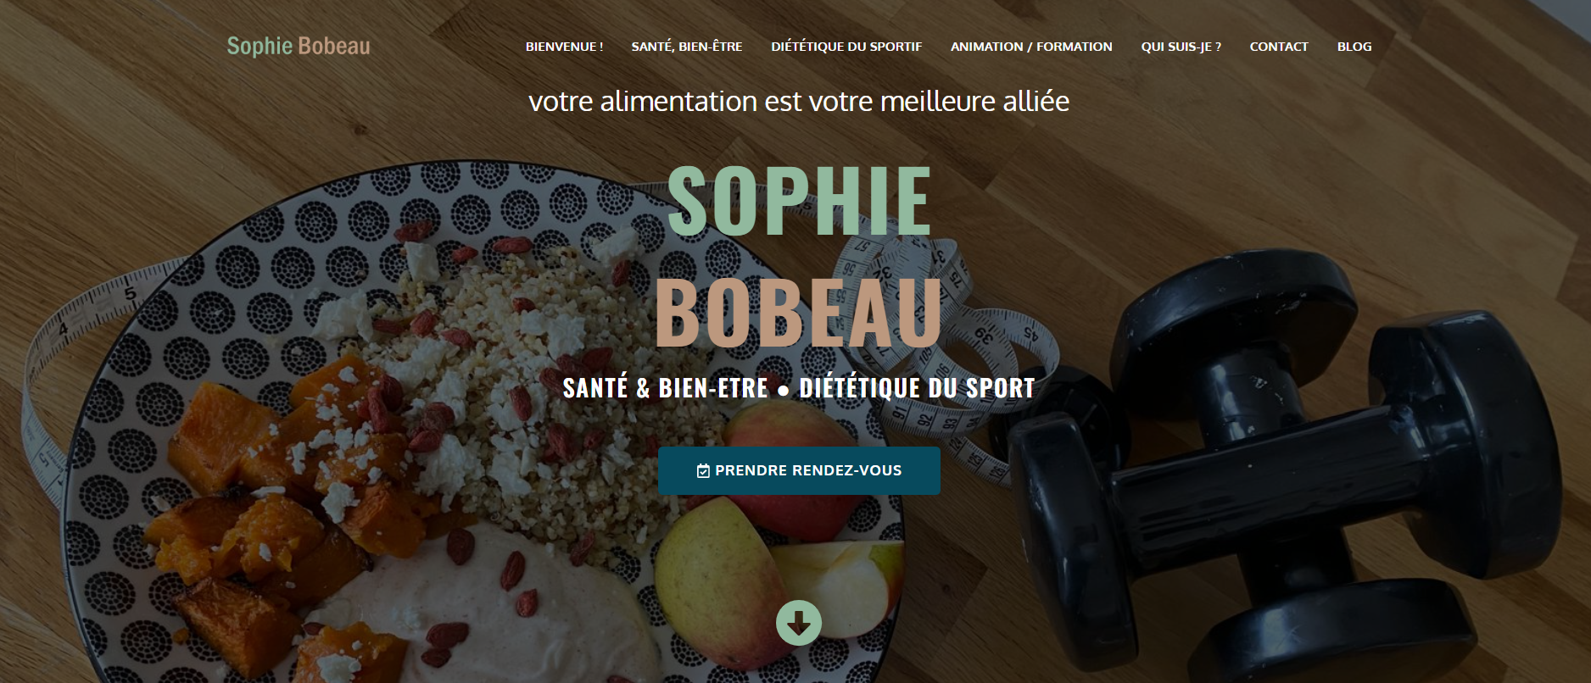Click the DIÉTÉTIQUE DU SPORT subtitle text
The width and height of the screenshot is (1591, 683).
pos(917,388)
